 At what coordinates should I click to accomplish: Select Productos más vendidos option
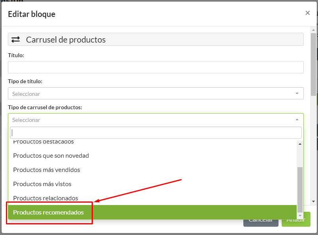47,170
